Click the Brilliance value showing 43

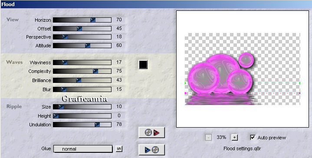119,80
